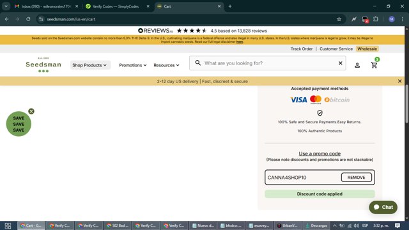
Task: Click the bitcoin payment logo
Action: point(337,100)
